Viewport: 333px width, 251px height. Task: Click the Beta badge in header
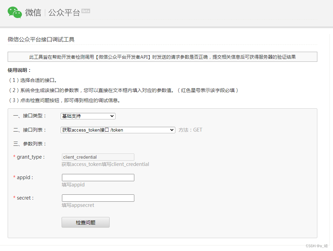click(86, 11)
